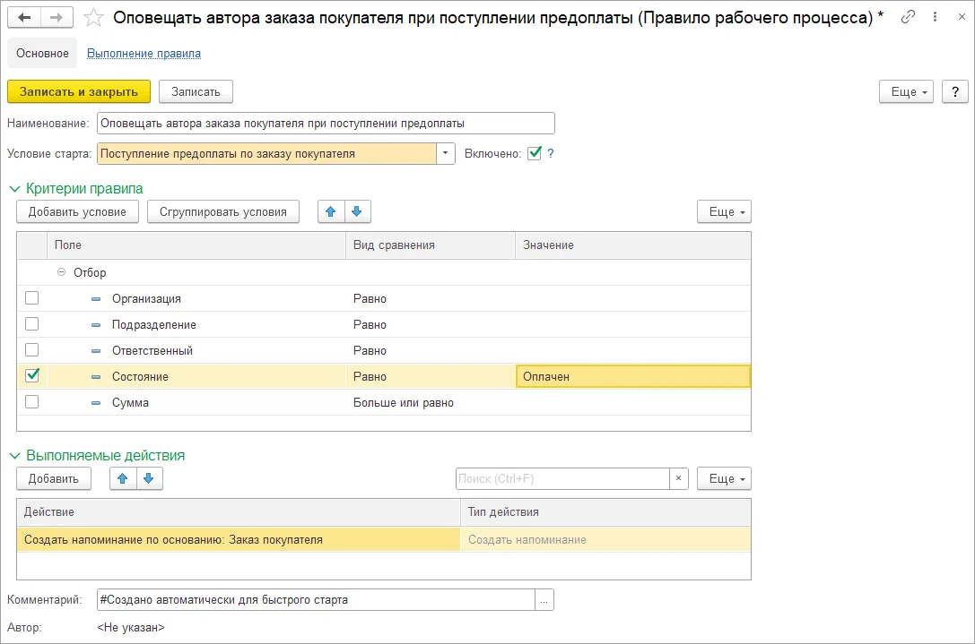Image resolution: width=975 pixels, height=644 pixels.
Task: Open the Условие старта dropdown arrow
Action: click(x=445, y=153)
